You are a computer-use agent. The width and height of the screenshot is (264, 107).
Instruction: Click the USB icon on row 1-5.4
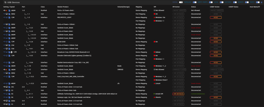pos(4,42)
